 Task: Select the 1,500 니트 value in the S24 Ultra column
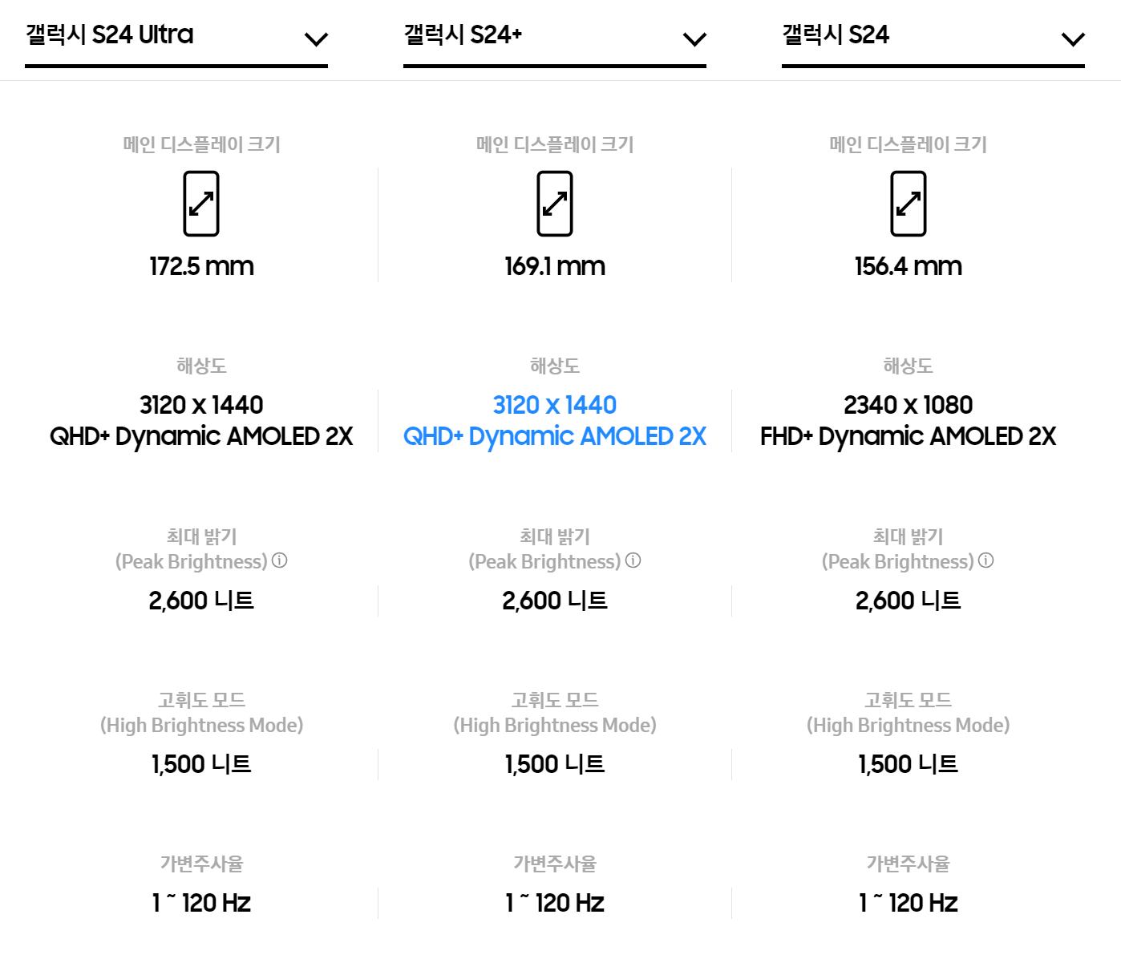click(x=201, y=764)
